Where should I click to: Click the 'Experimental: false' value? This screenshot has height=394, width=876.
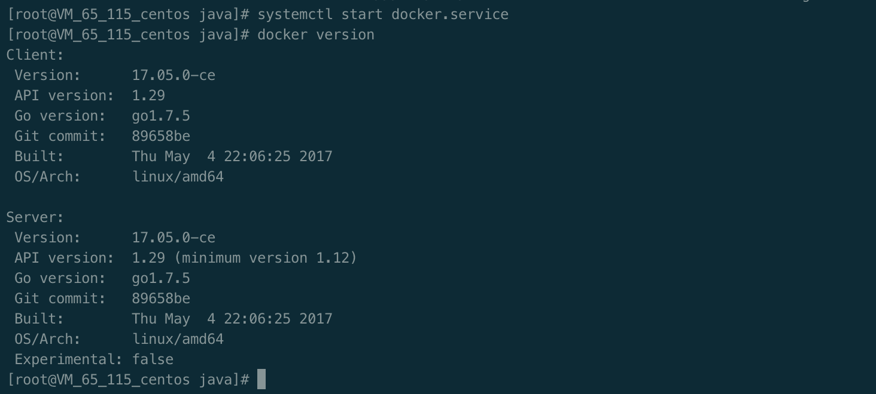(x=153, y=359)
